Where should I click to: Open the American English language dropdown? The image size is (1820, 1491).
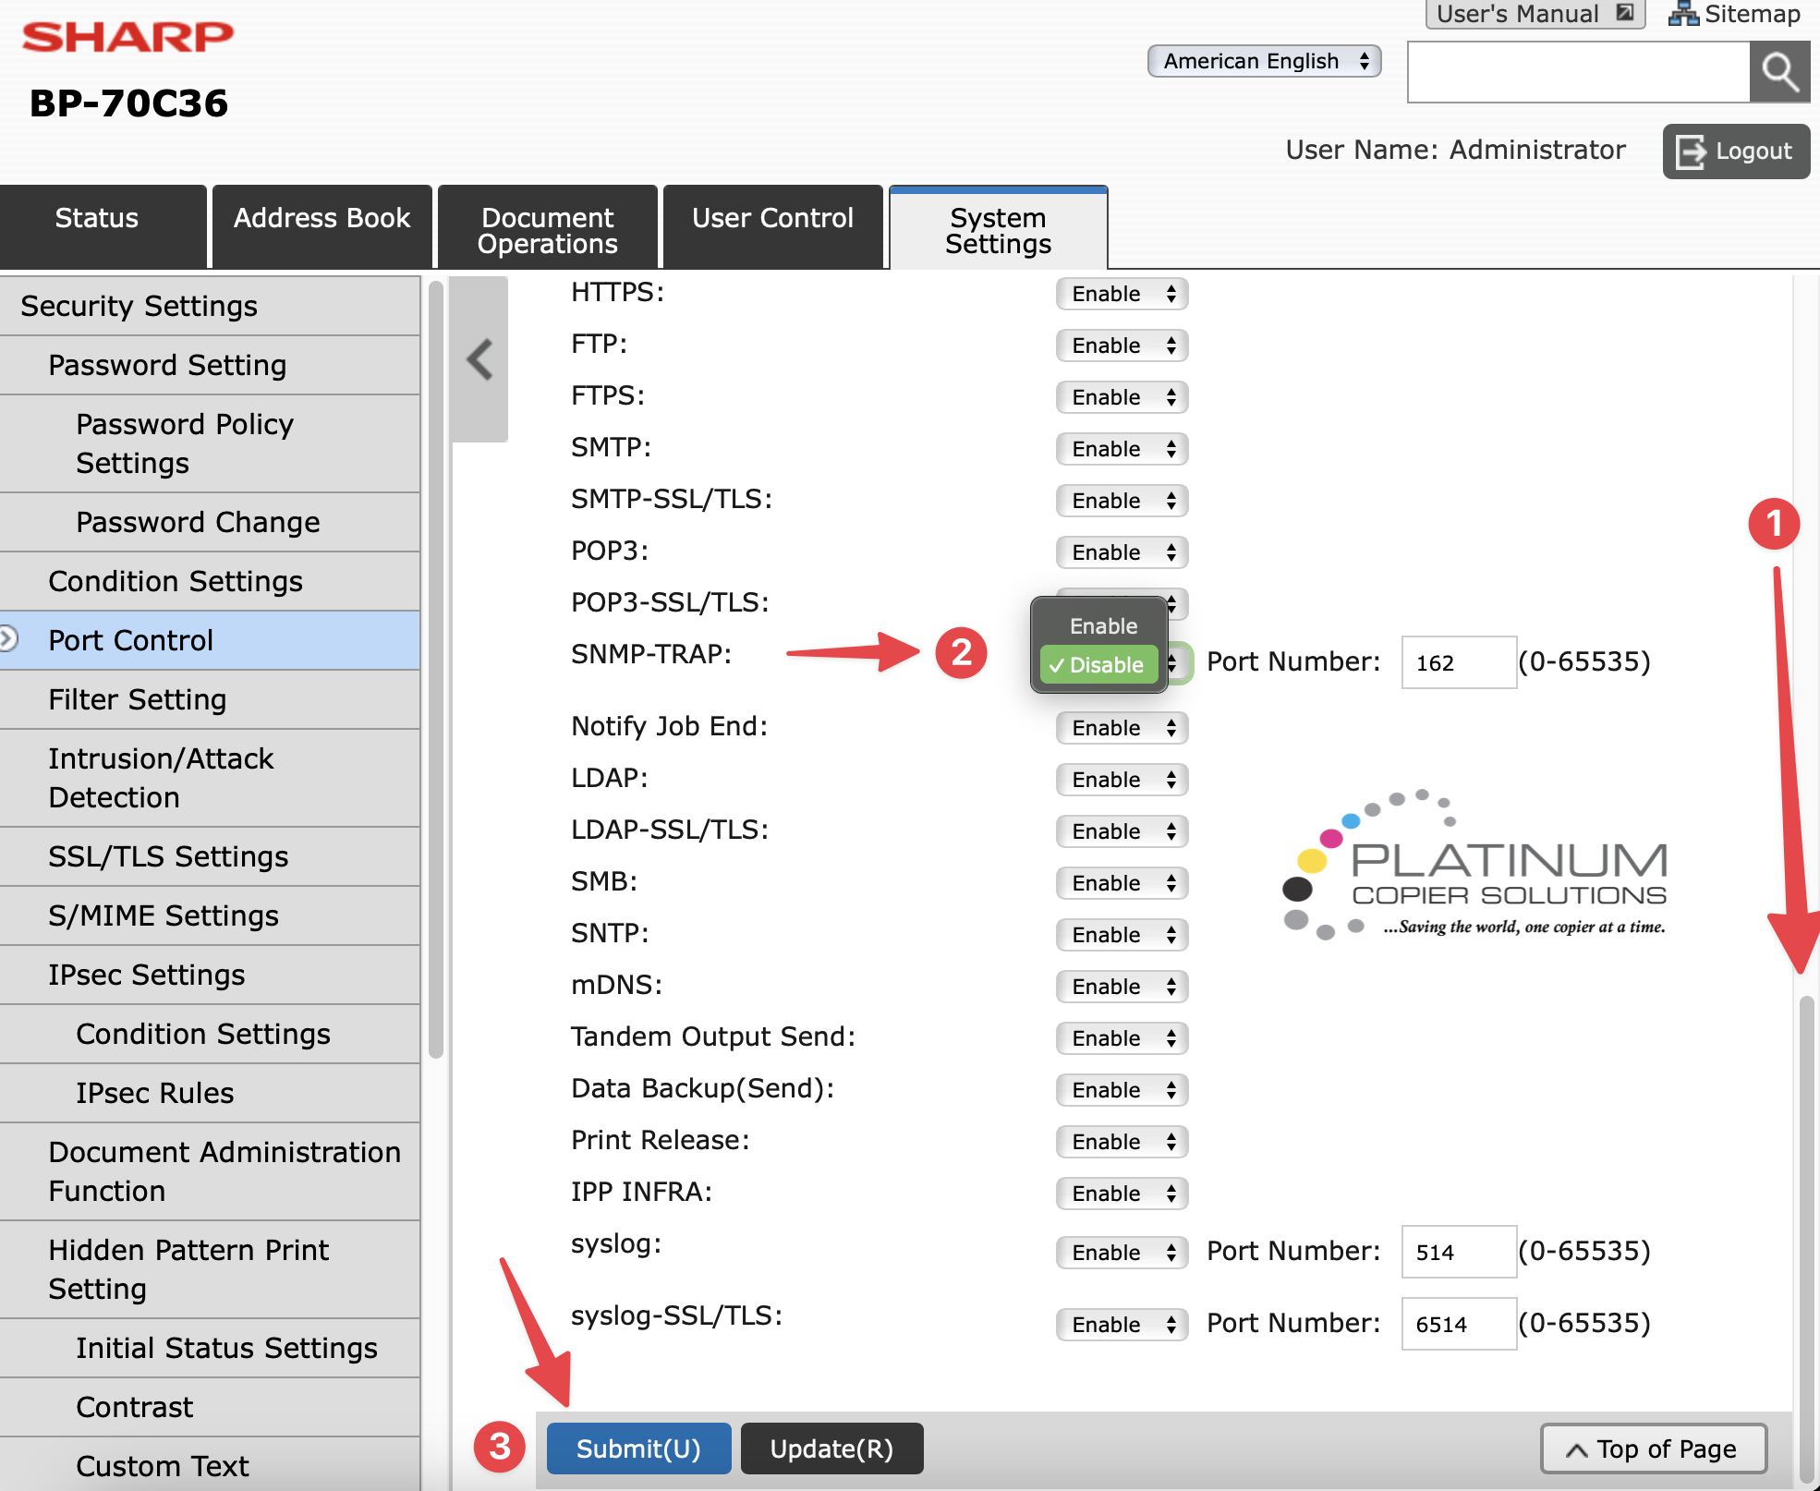(1263, 61)
